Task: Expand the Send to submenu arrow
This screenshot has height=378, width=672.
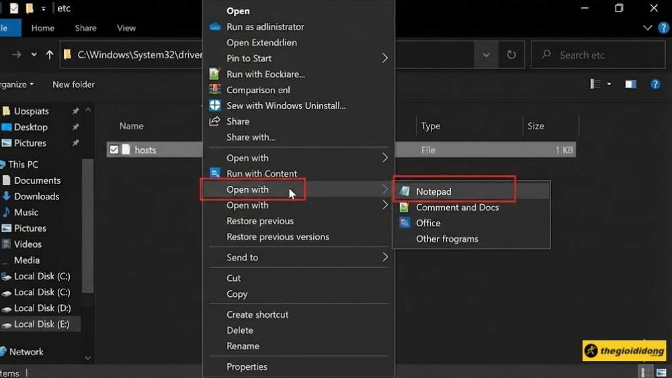Action: (385, 257)
